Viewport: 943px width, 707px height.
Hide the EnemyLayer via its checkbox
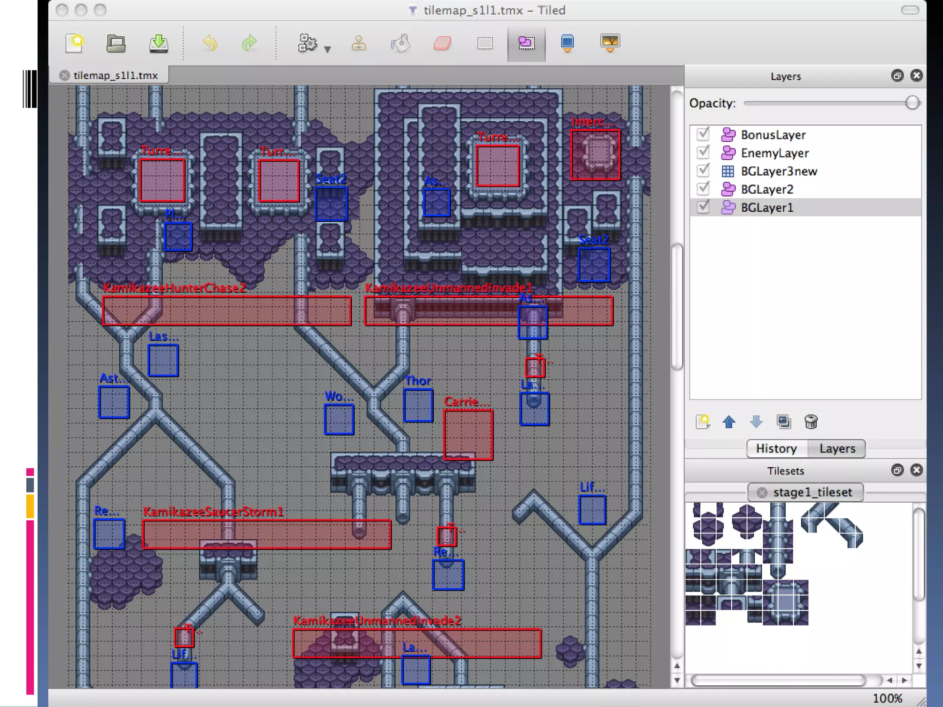[703, 152]
